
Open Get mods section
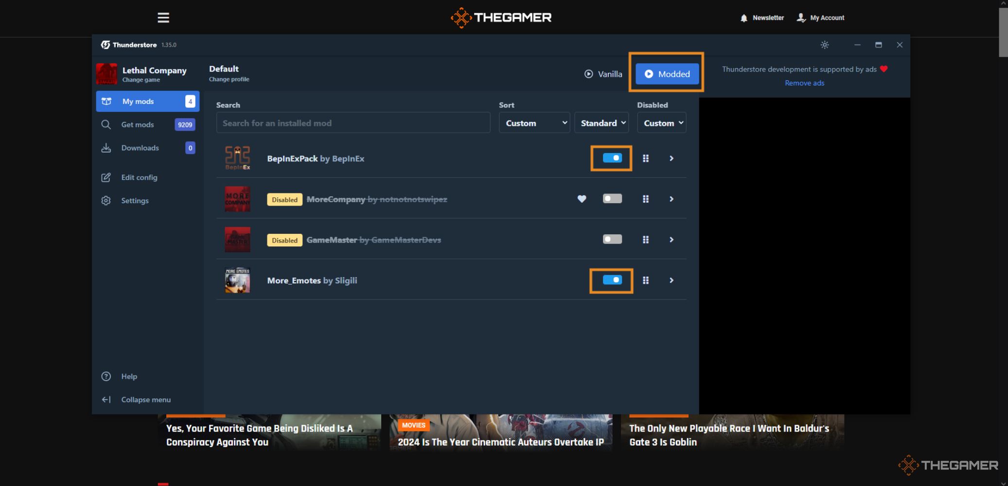(148, 124)
